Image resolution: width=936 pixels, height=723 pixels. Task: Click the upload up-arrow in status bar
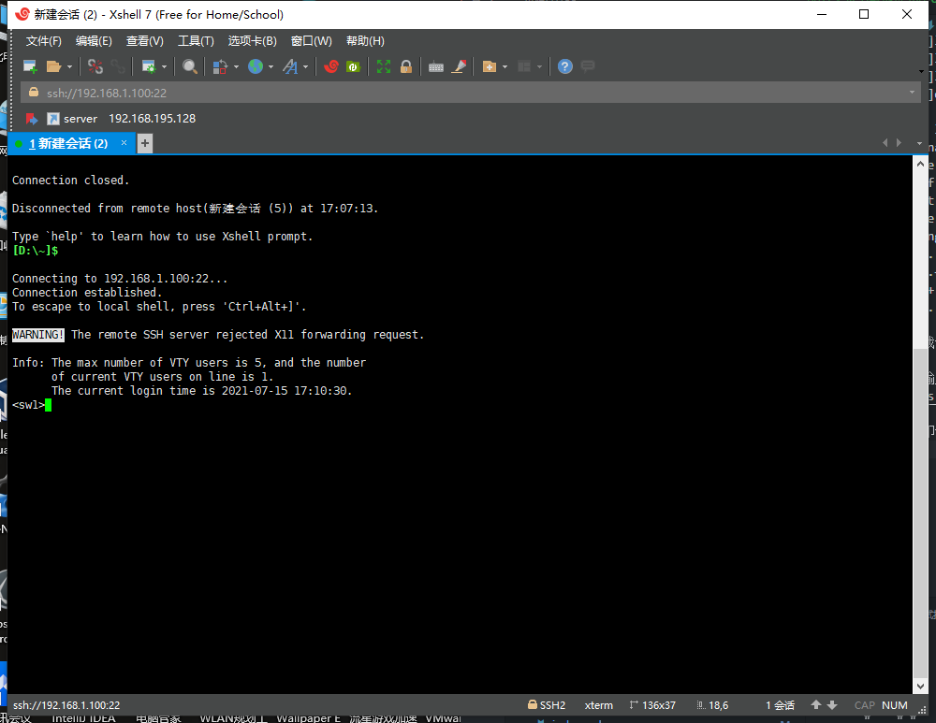pos(816,705)
